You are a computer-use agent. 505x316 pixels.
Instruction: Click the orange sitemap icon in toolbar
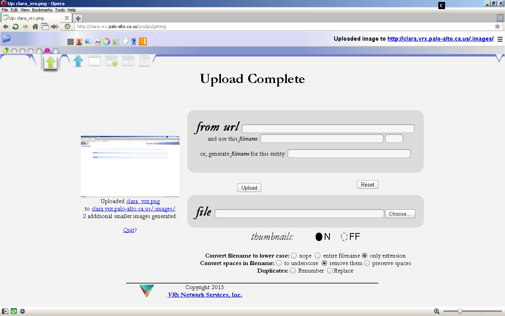tap(142, 41)
